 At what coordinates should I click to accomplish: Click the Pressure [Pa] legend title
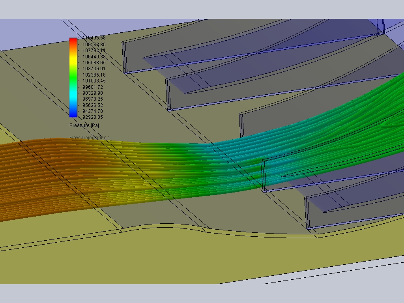tap(84, 124)
